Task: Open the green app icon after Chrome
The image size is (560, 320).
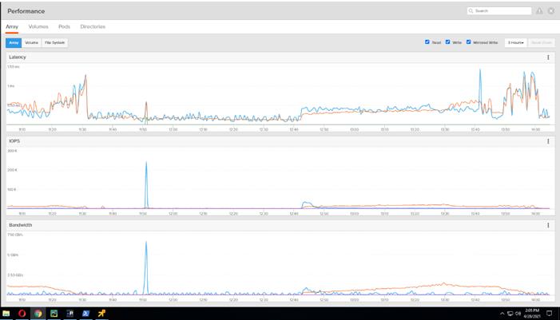Action: (54, 314)
